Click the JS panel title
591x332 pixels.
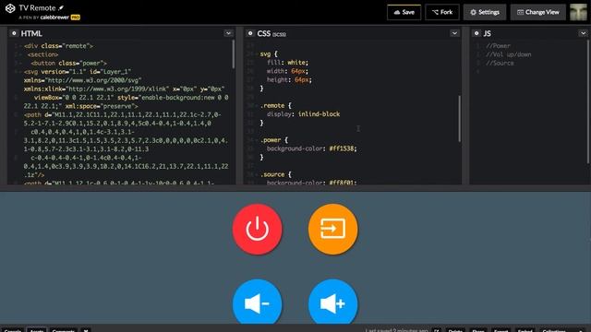click(x=487, y=33)
